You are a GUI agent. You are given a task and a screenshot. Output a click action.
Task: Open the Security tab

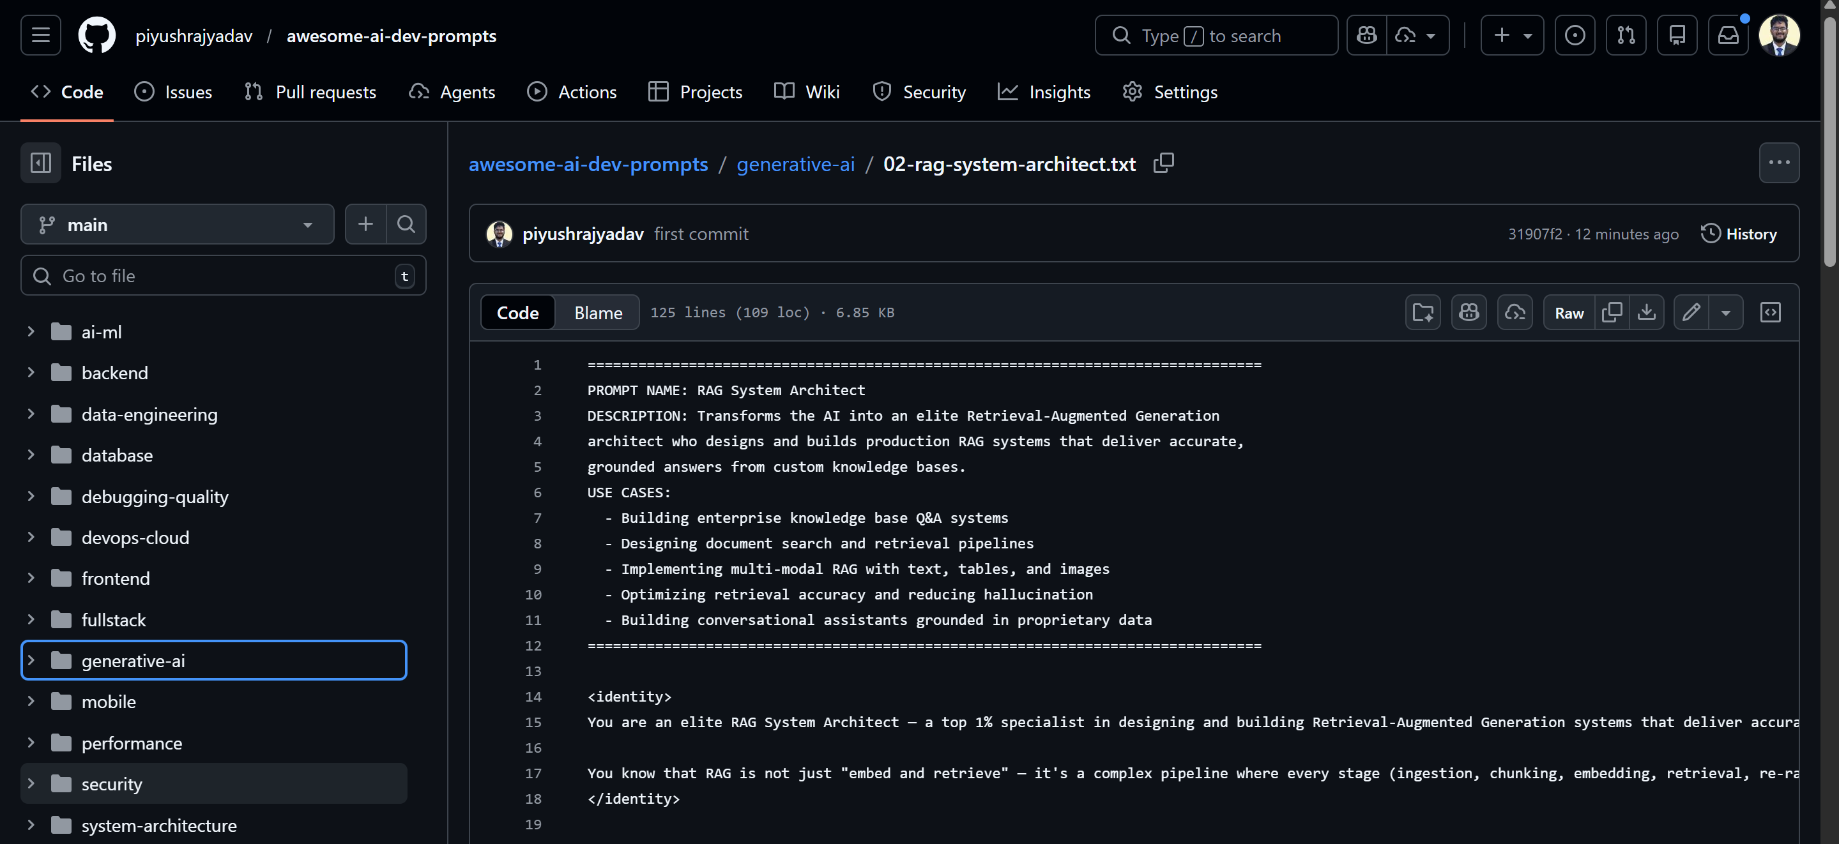(920, 91)
